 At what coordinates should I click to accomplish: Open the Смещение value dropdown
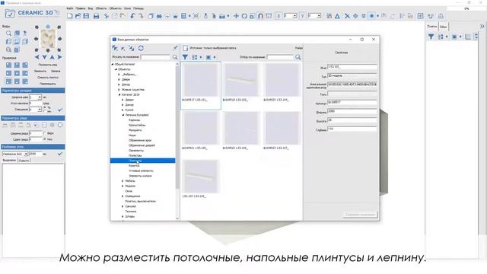(40, 110)
